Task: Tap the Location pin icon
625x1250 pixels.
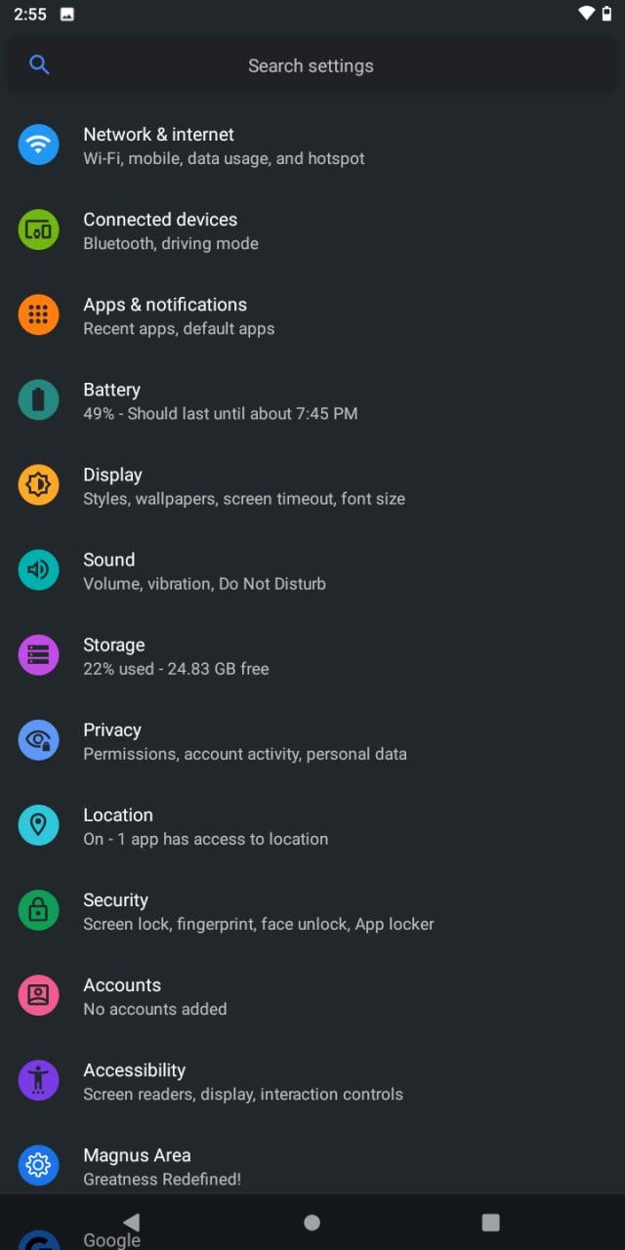Action: [x=38, y=825]
